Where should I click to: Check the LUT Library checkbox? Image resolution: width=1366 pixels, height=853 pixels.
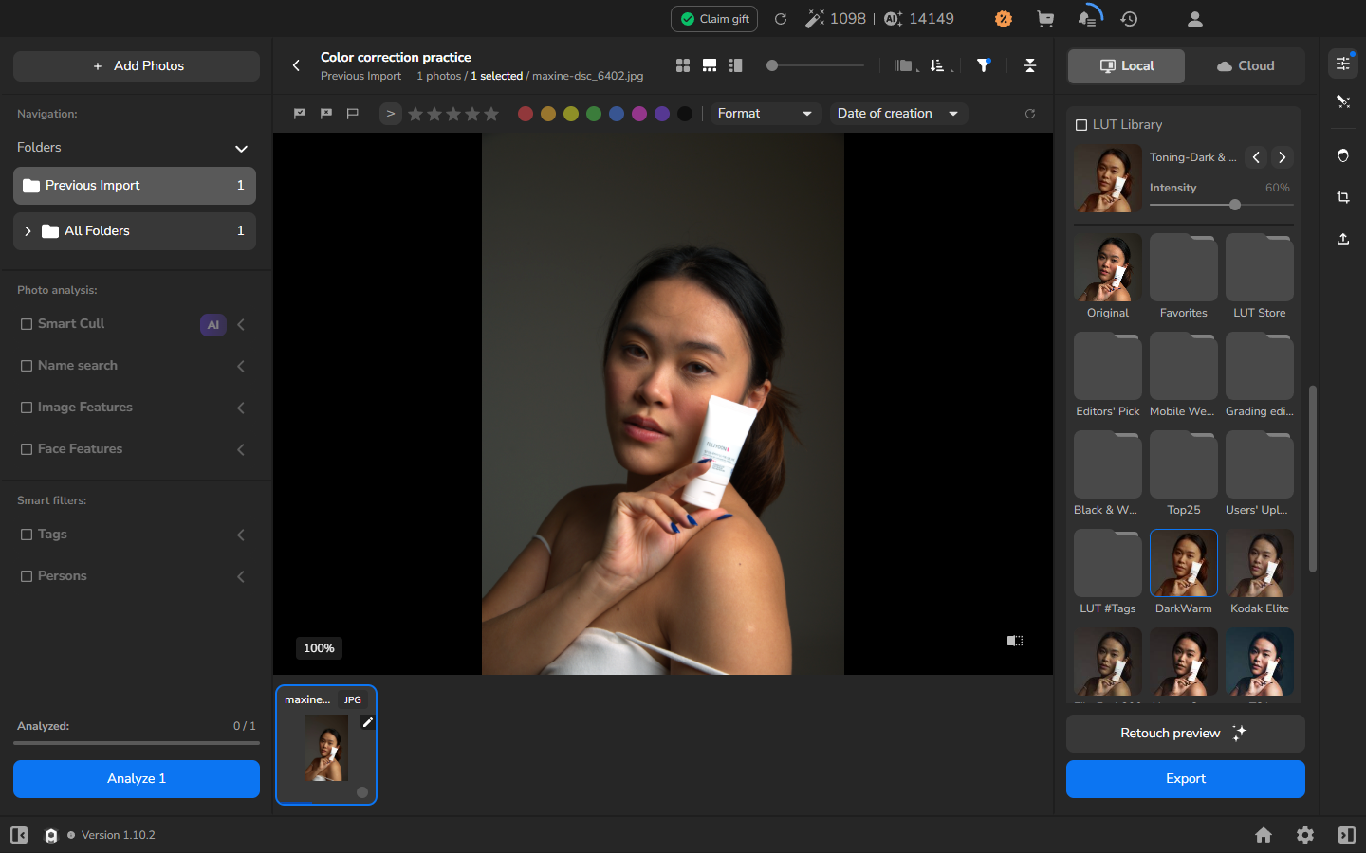pos(1081,125)
